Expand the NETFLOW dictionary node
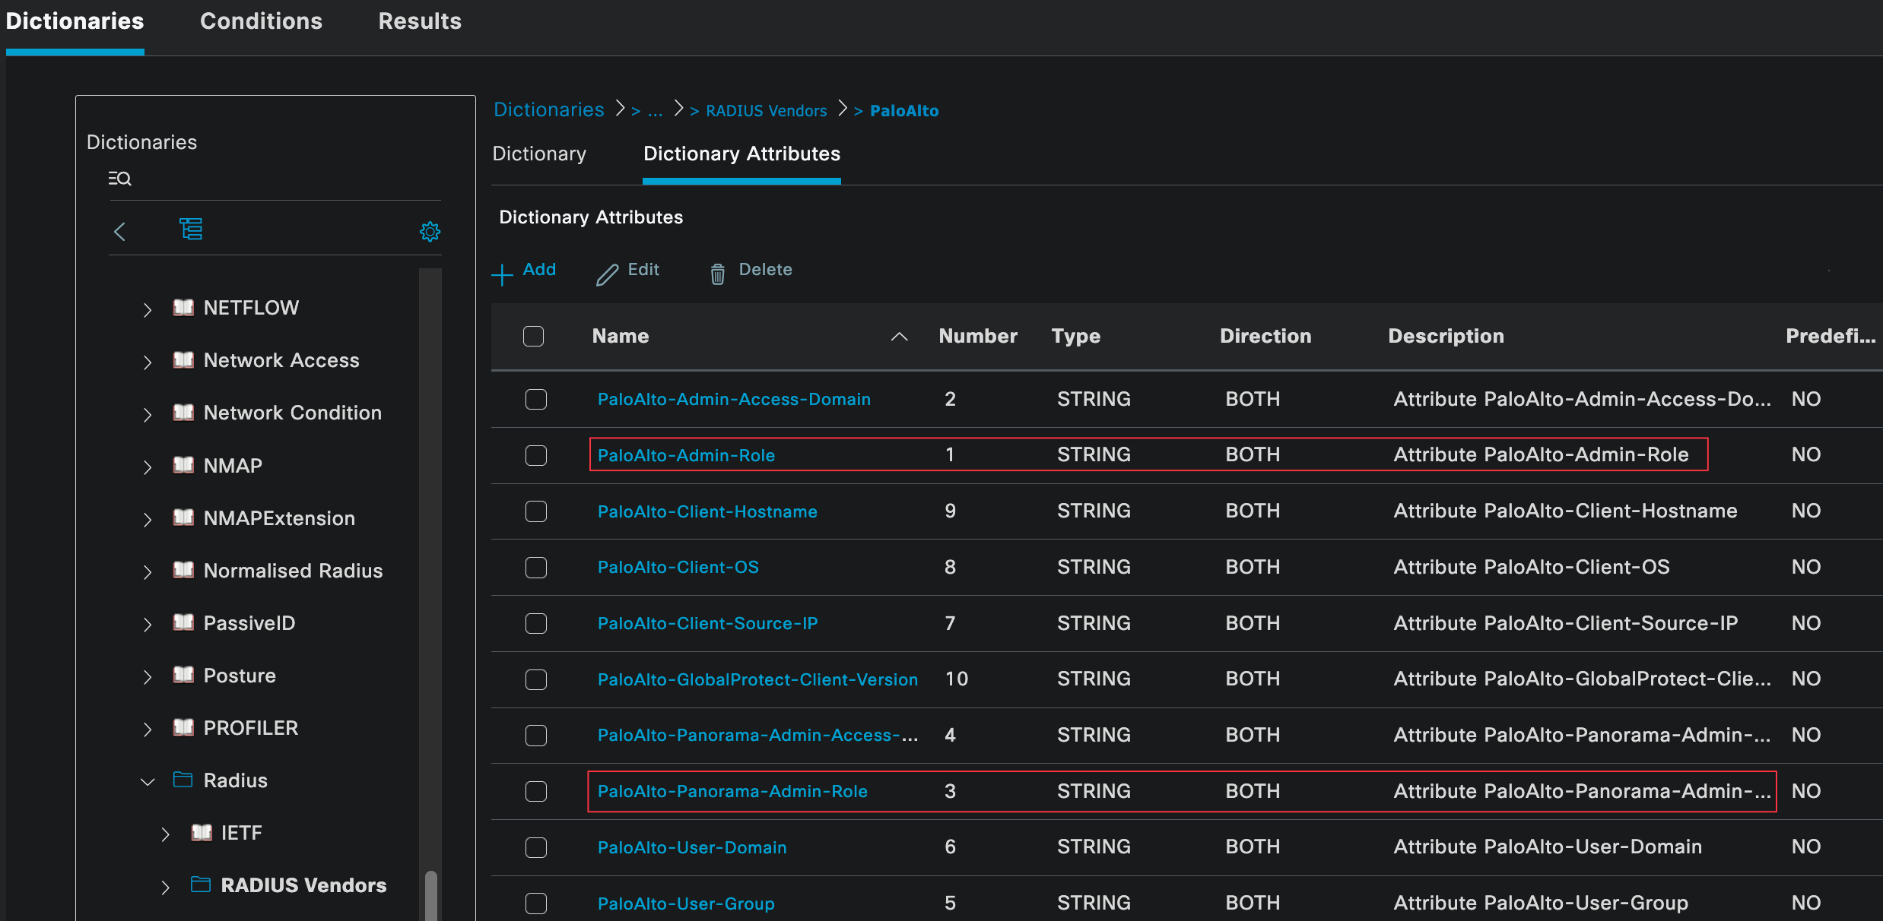The image size is (1883, 921). (x=148, y=309)
